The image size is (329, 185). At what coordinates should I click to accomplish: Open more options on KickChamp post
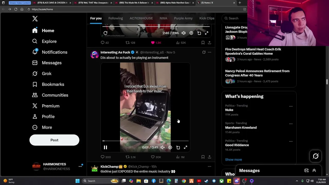click(209, 166)
